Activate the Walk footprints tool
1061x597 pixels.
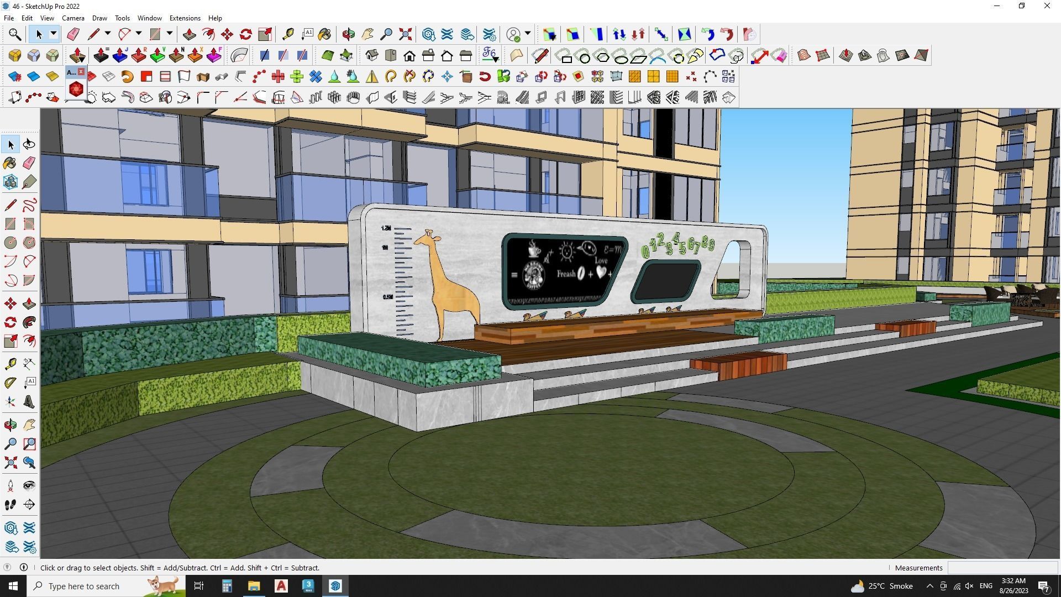[x=10, y=505]
